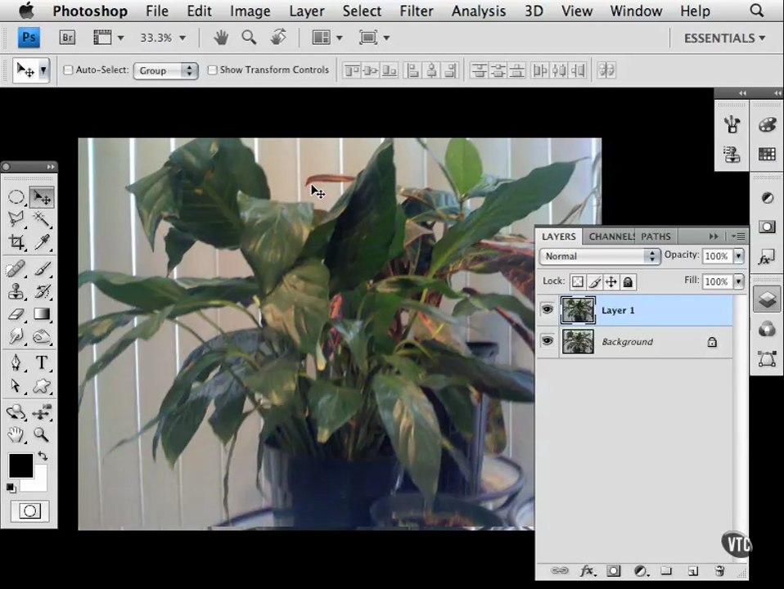Create a new layer
This screenshot has width=784, height=589.
pos(692,570)
